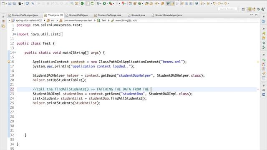Click main(String[]) : void breadcrumb
The width and height of the screenshot is (267, 150).
(x=126, y=20)
